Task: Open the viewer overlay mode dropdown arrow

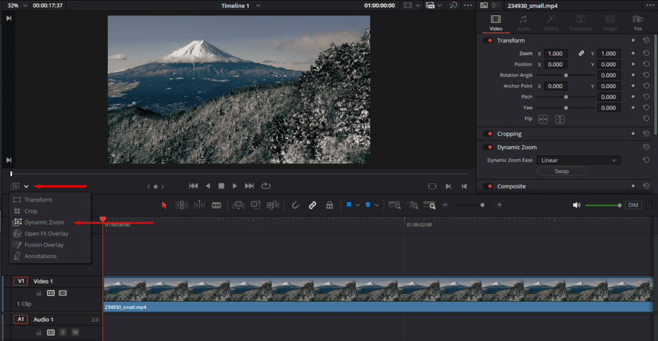Action: [x=26, y=187]
